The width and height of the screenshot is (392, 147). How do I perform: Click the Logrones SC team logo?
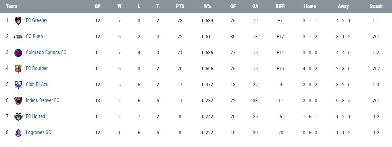(18, 133)
